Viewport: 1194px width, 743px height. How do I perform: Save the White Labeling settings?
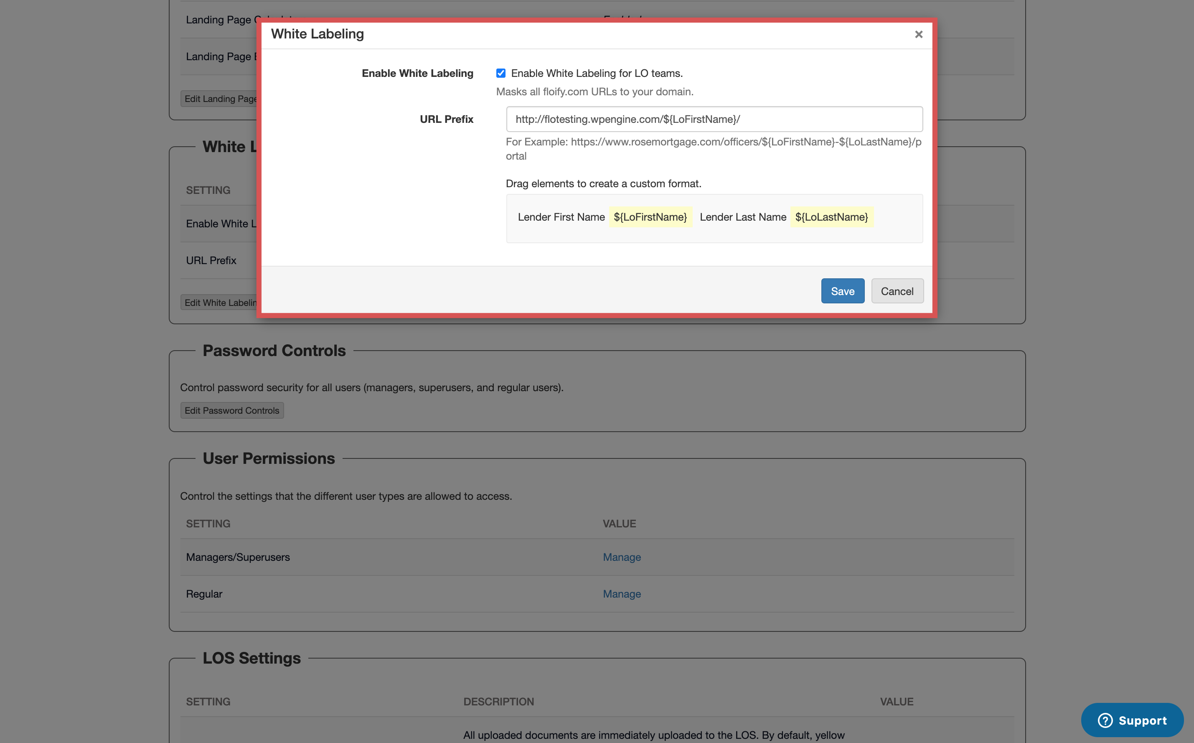click(842, 291)
